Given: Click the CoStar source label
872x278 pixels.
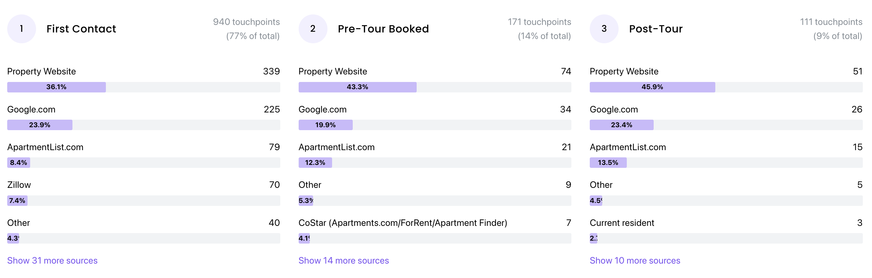Looking at the screenshot, I should [x=403, y=223].
